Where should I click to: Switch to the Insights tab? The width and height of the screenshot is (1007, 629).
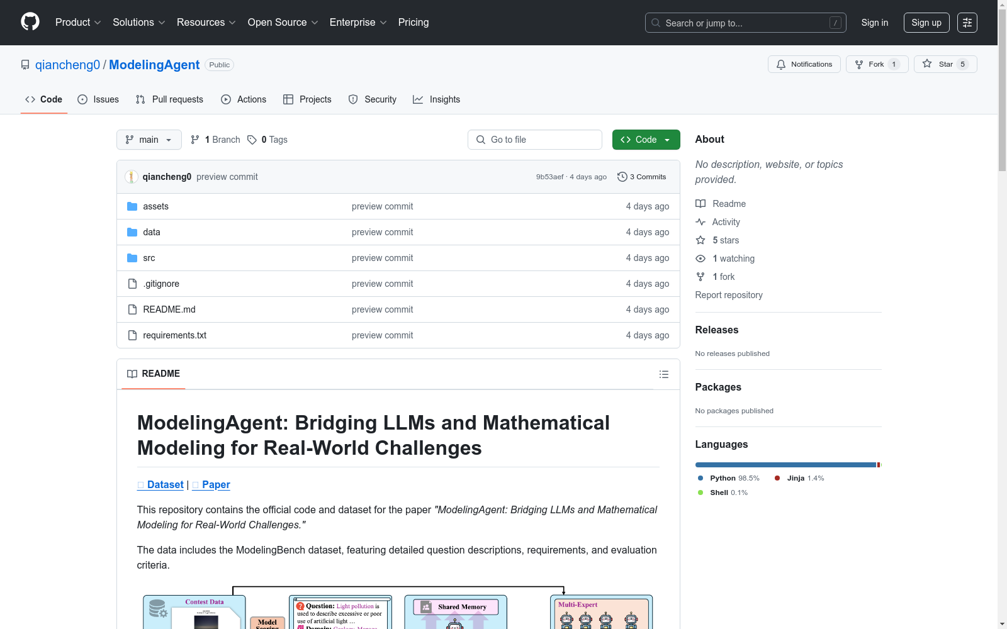coord(437,99)
